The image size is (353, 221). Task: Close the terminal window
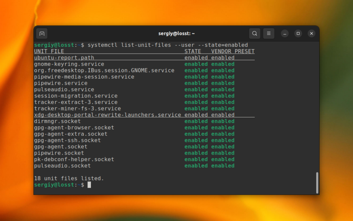311,33
